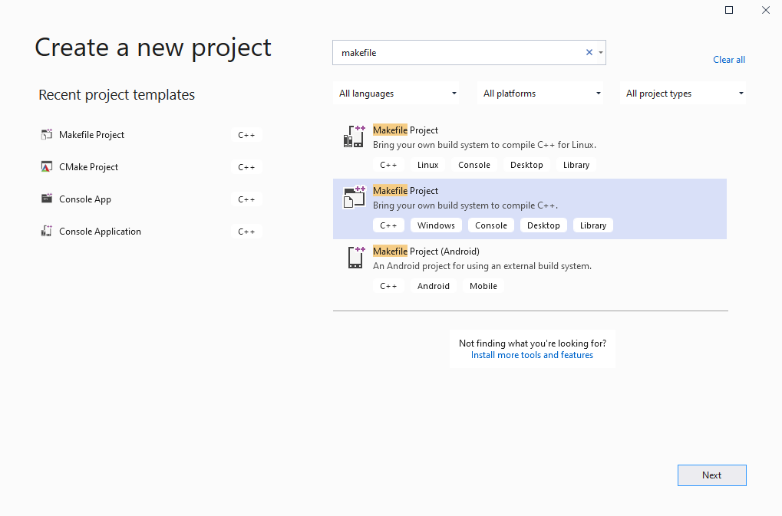The width and height of the screenshot is (782, 516).
Task: Click Install more tools and features link
Action: 532,355
